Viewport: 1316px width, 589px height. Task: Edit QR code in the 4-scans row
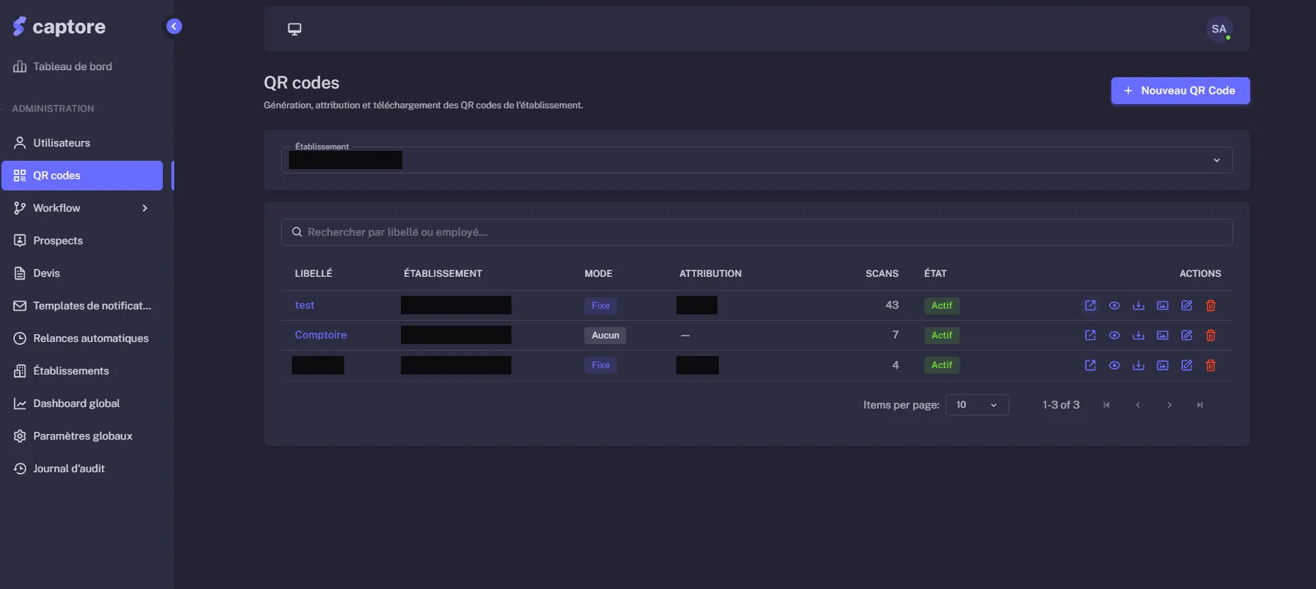pyautogui.click(x=1186, y=365)
